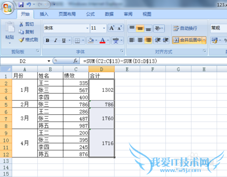Image resolution: width=227 pixels, height=177 pixels.
Task: Decrease cell indent
Action: coord(158,40)
